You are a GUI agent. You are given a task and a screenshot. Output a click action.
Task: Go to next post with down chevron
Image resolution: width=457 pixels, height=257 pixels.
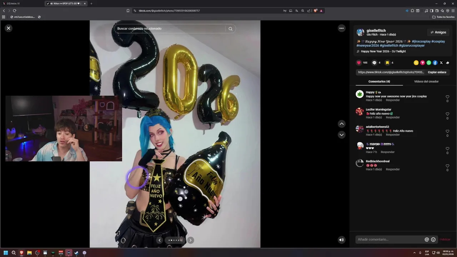[342, 135]
